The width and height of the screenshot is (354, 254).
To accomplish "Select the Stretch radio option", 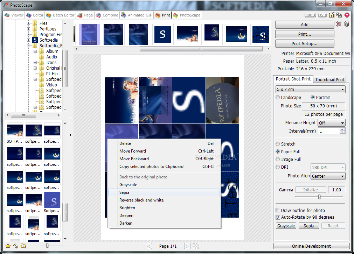I will click(x=278, y=144).
